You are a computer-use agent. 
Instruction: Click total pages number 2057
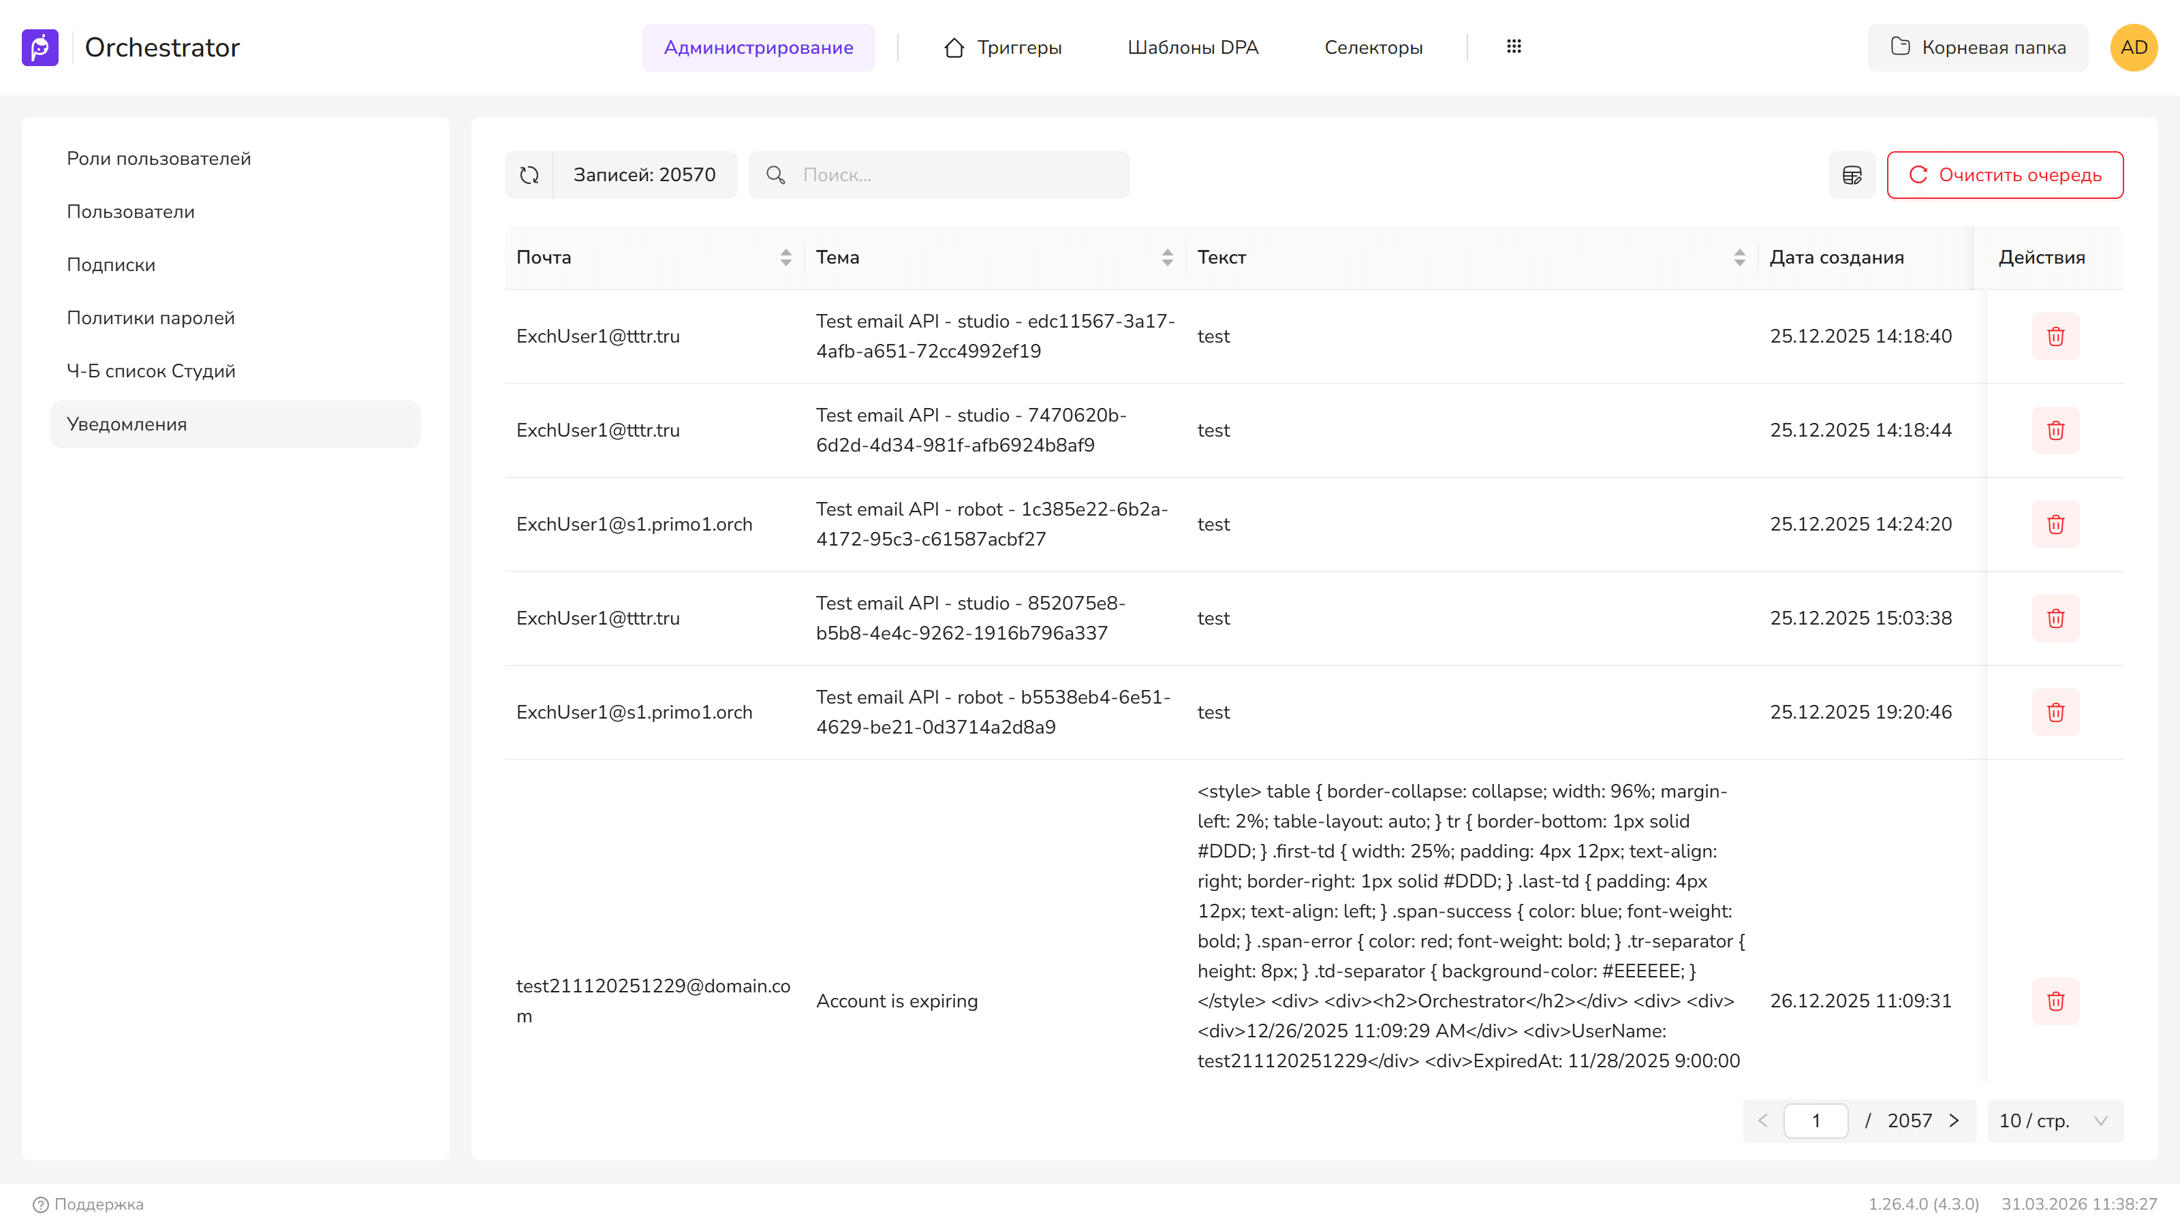[x=1909, y=1121]
